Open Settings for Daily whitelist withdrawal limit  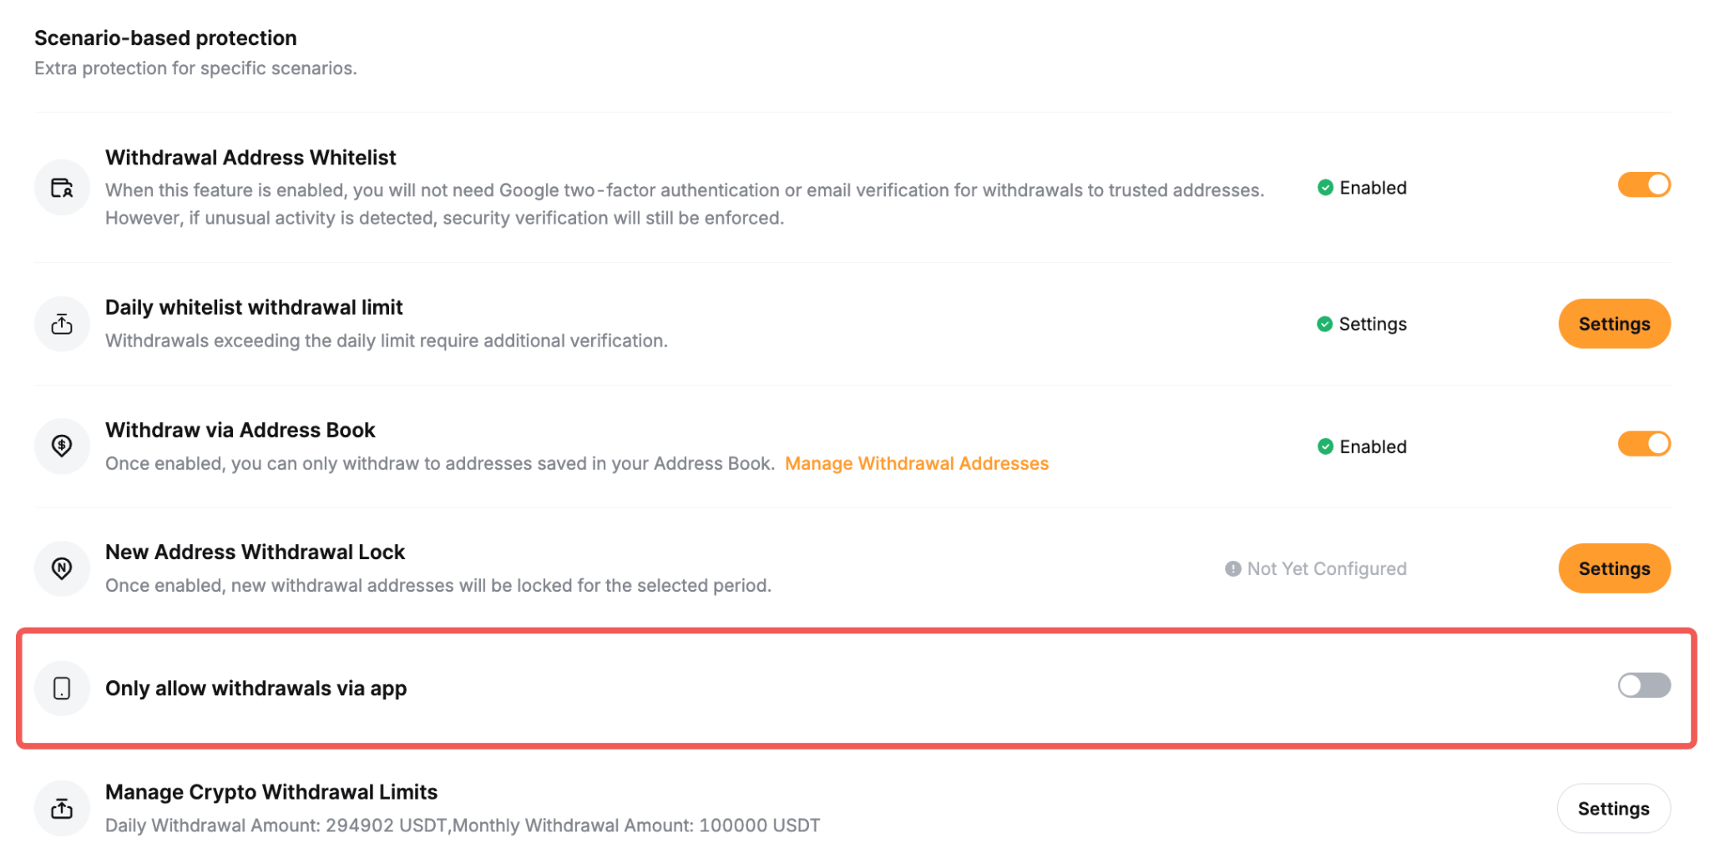[1614, 324]
